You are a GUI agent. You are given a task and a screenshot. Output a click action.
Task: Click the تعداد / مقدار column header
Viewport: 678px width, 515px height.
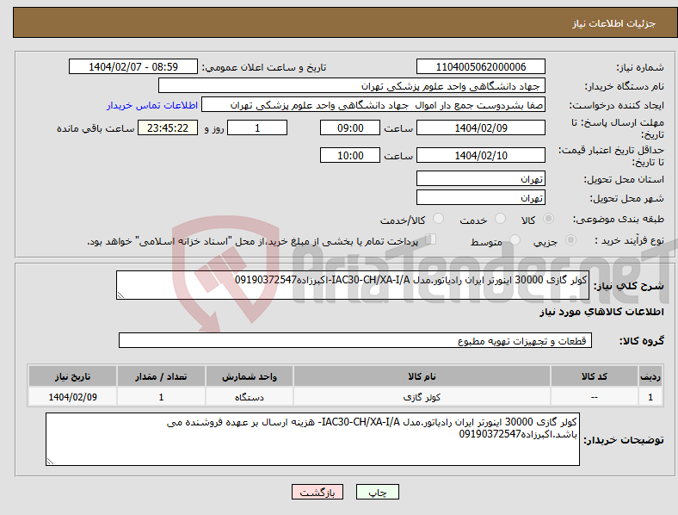[161, 376]
